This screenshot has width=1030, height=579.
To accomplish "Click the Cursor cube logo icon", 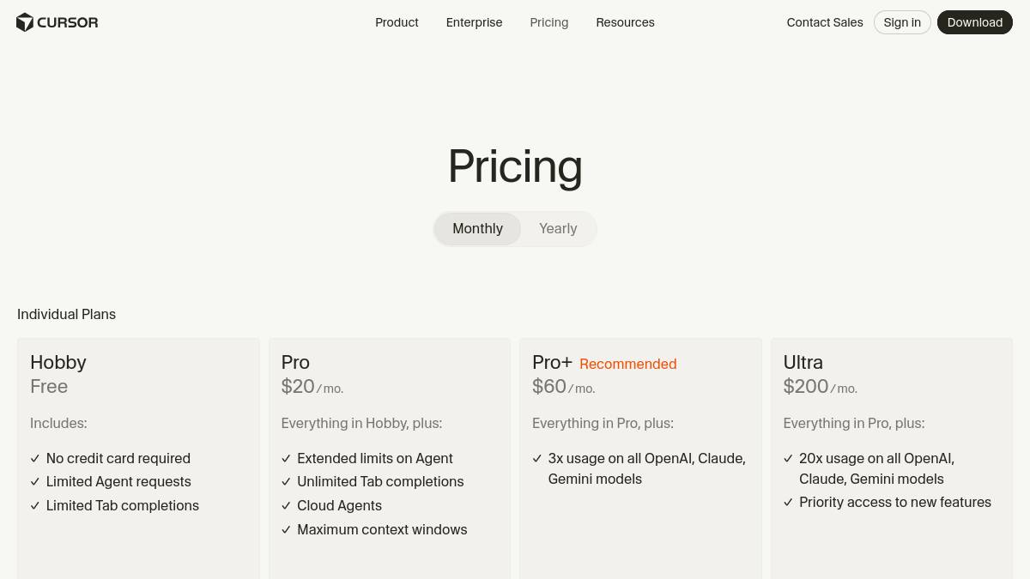I will click(x=25, y=22).
